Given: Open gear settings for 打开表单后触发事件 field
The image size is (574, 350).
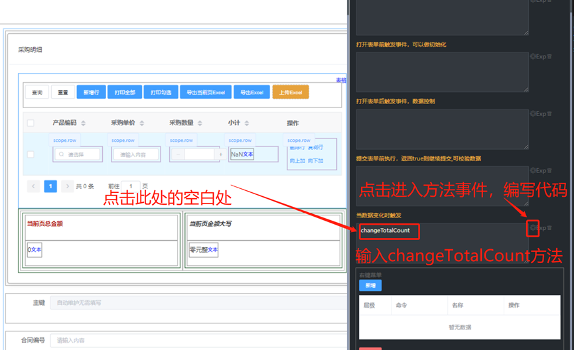Looking at the screenshot, I should pyautogui.click(x=533, y=114).
